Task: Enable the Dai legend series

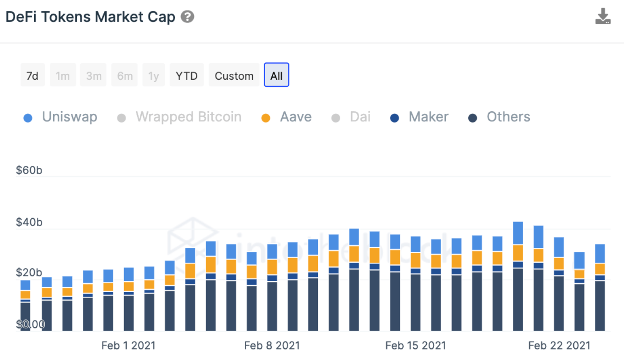Action: (x=351, y=117)
